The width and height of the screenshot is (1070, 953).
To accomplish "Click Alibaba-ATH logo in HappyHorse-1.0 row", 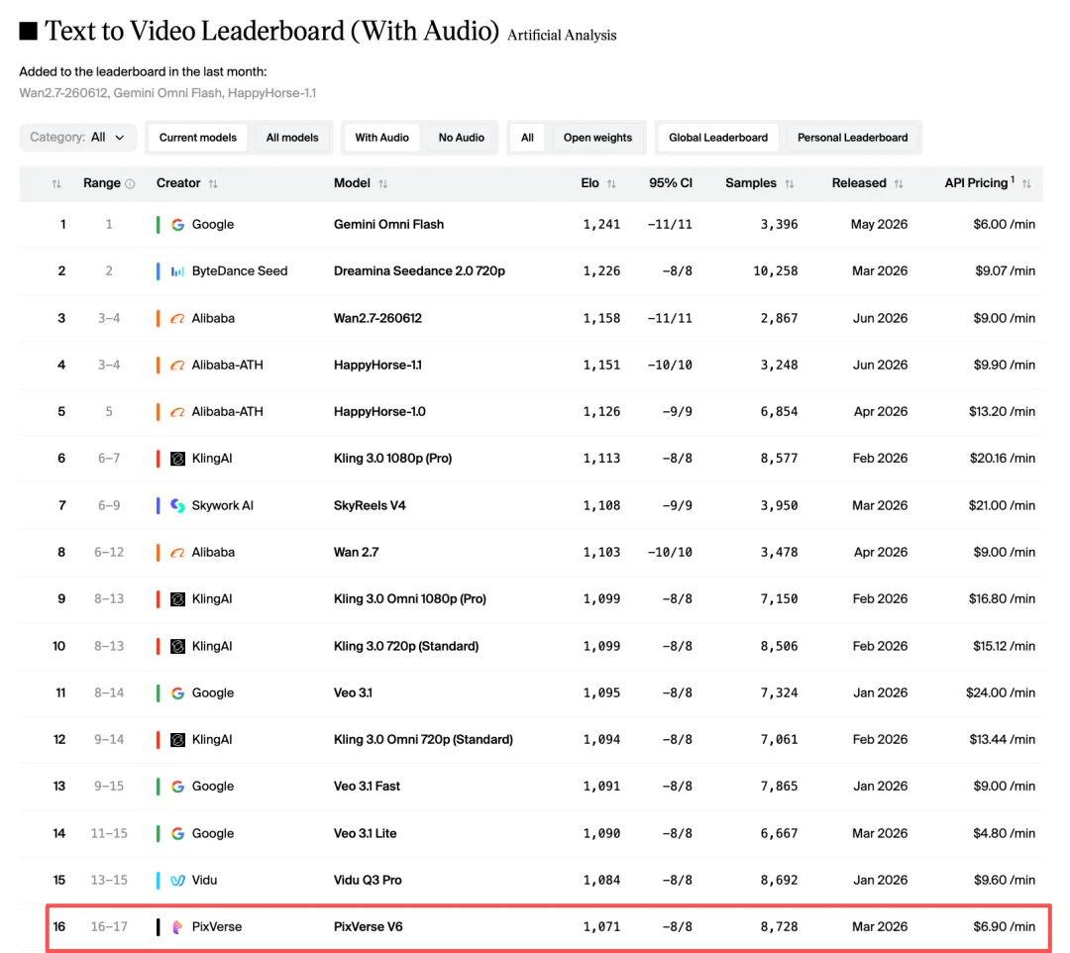I will tap(177, 411).
